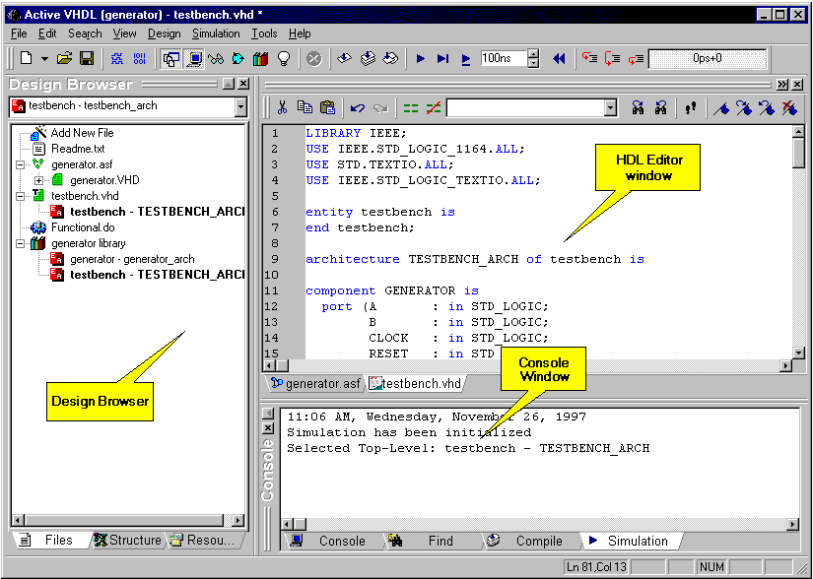813x579 pixels.
Task: Toggle the Design Browser view button
Action: tap(171, 59)
